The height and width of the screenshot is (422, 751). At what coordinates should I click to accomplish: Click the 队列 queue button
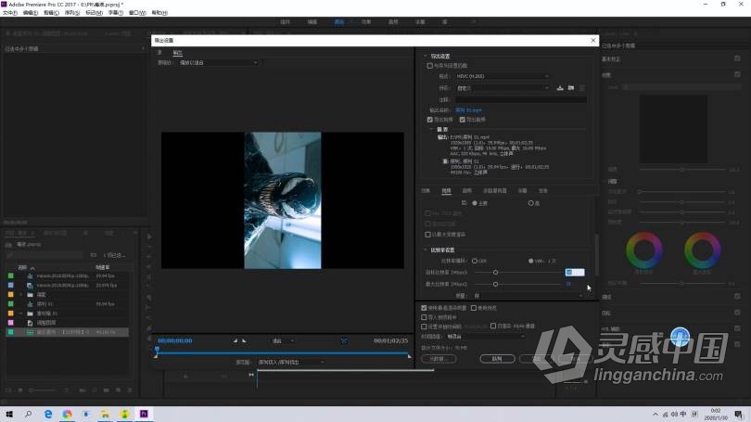[x=497, y=359]
